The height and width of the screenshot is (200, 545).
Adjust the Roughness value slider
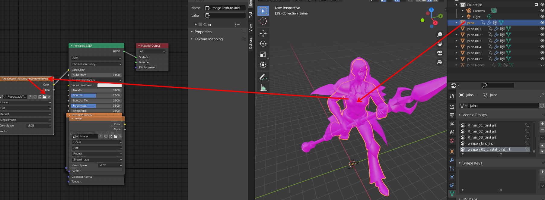(x=97, y=106)
